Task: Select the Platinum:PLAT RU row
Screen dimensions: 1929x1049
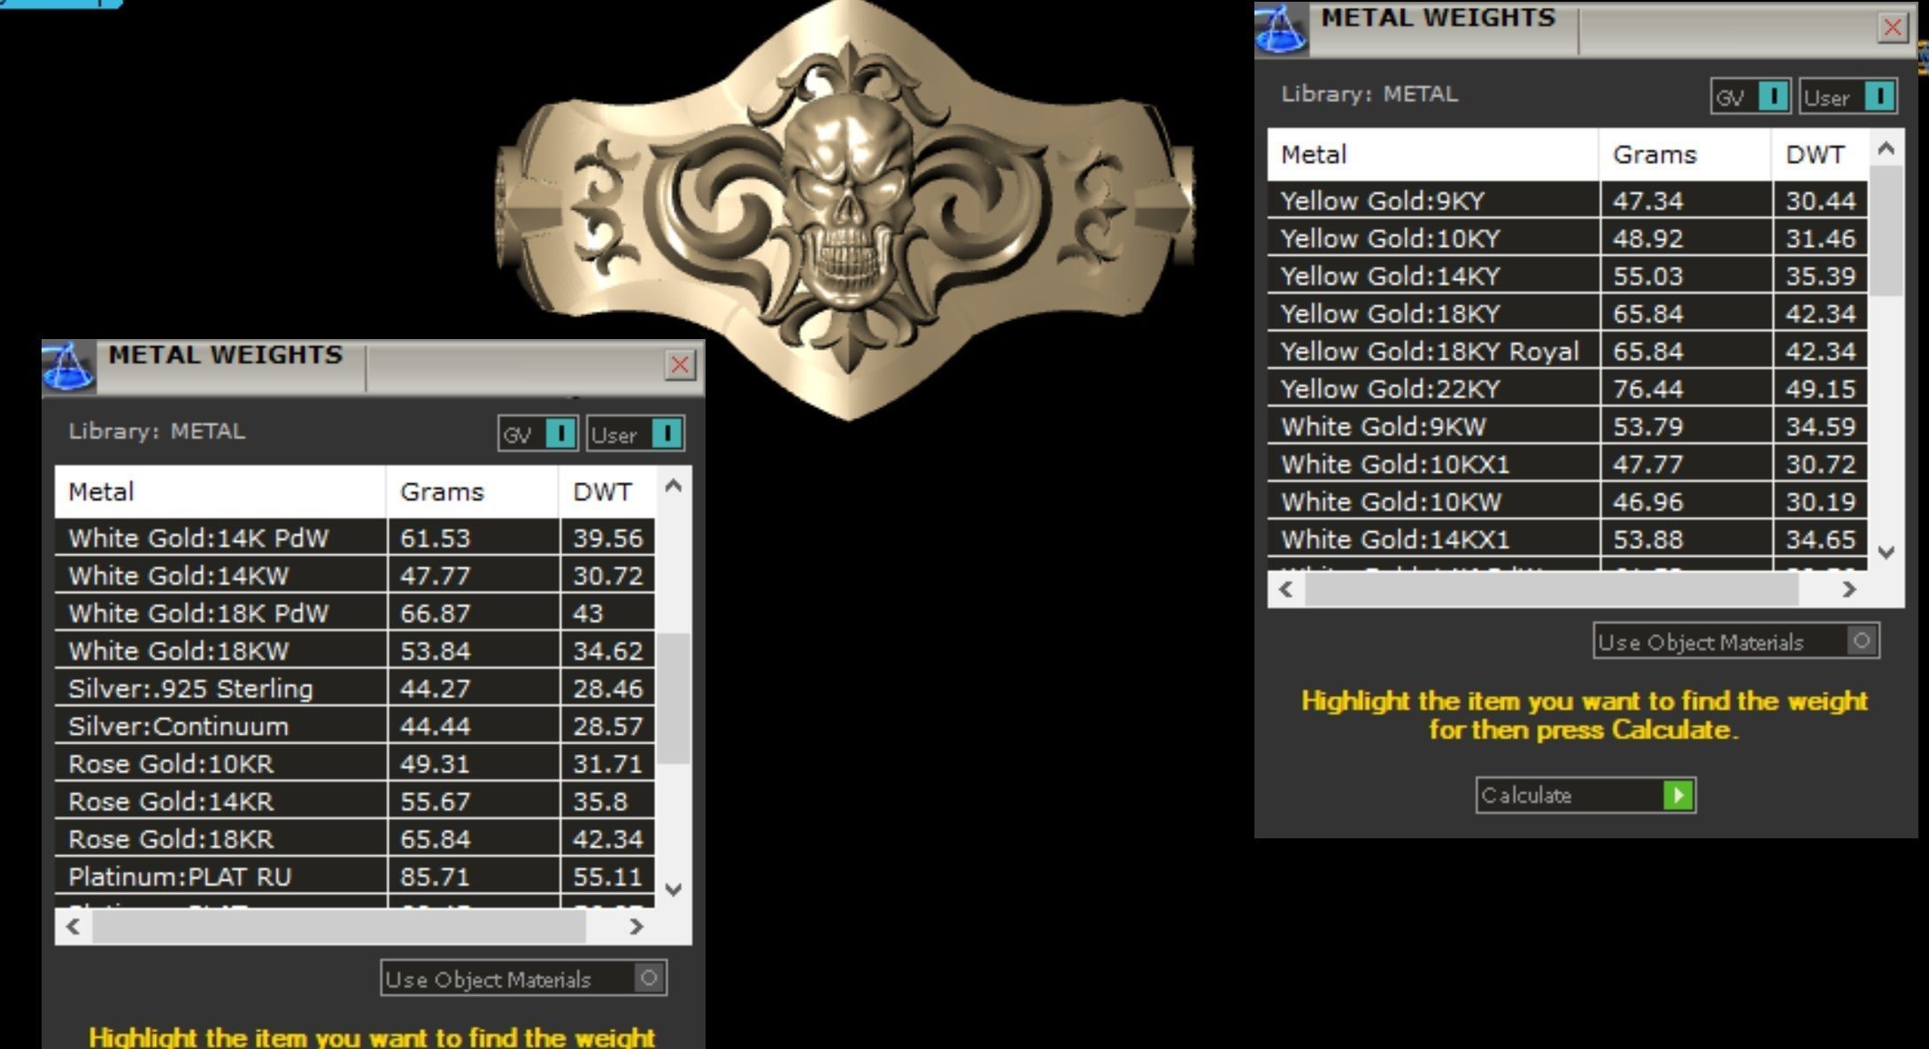Action: 180,876
